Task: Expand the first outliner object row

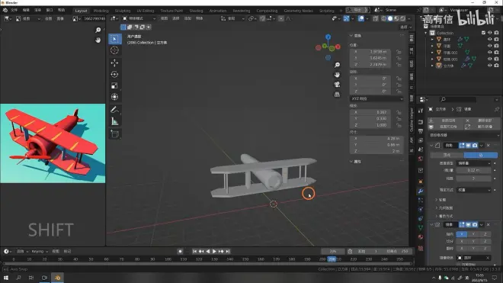Action: tap(432, 40)
